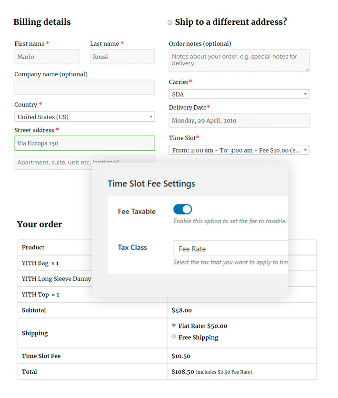Screen dimensions: 338x398
Task: Click the Time Slot dropdown arrow
Action: click(x=305, y=151)
